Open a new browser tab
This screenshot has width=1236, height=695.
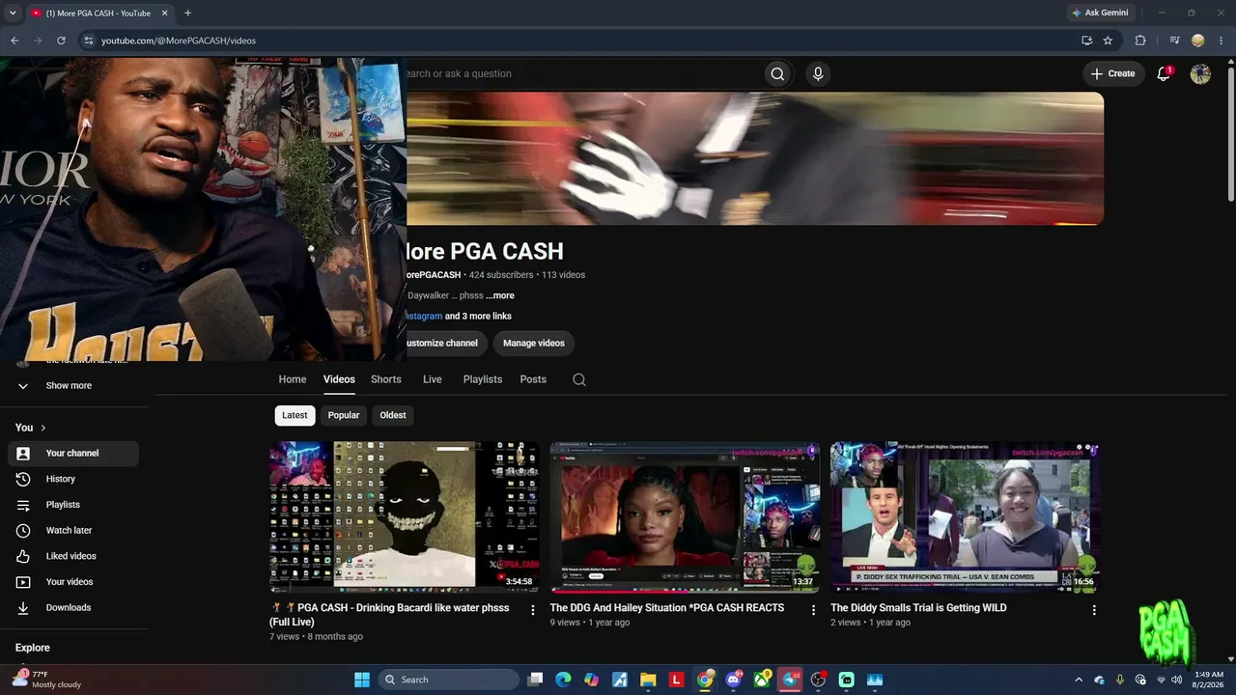(x=187, y=13)
